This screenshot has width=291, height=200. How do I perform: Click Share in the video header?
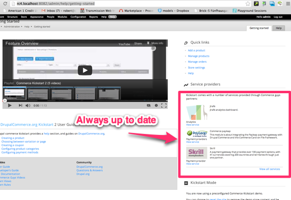(x=138, y=44)
